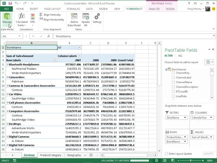Open the PivotTable Fields tools layout menu
Viewport: 217px width, 163px height.
[x=209, y=62]
